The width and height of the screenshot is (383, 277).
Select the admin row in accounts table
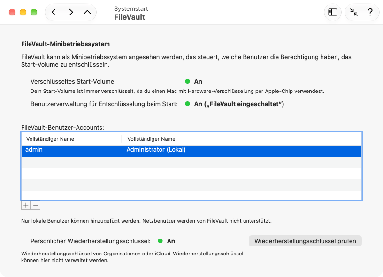(191, 151)
